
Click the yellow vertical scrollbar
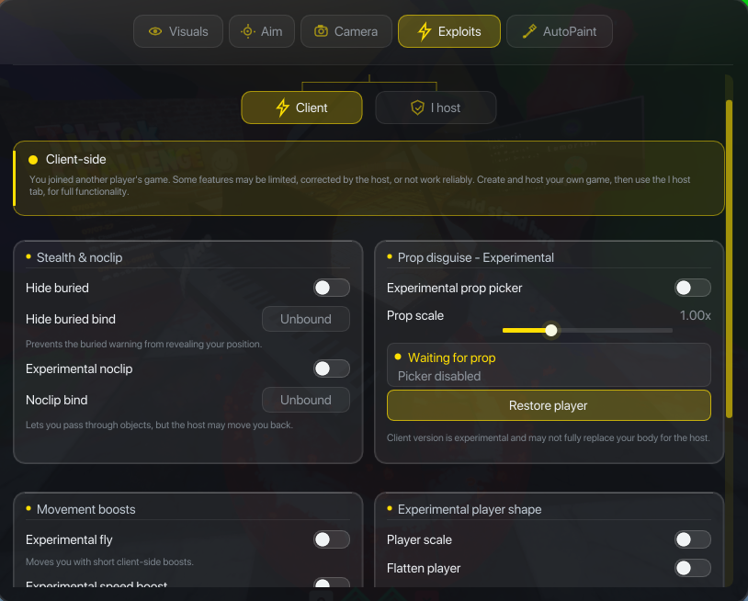[x=729, y=259]
